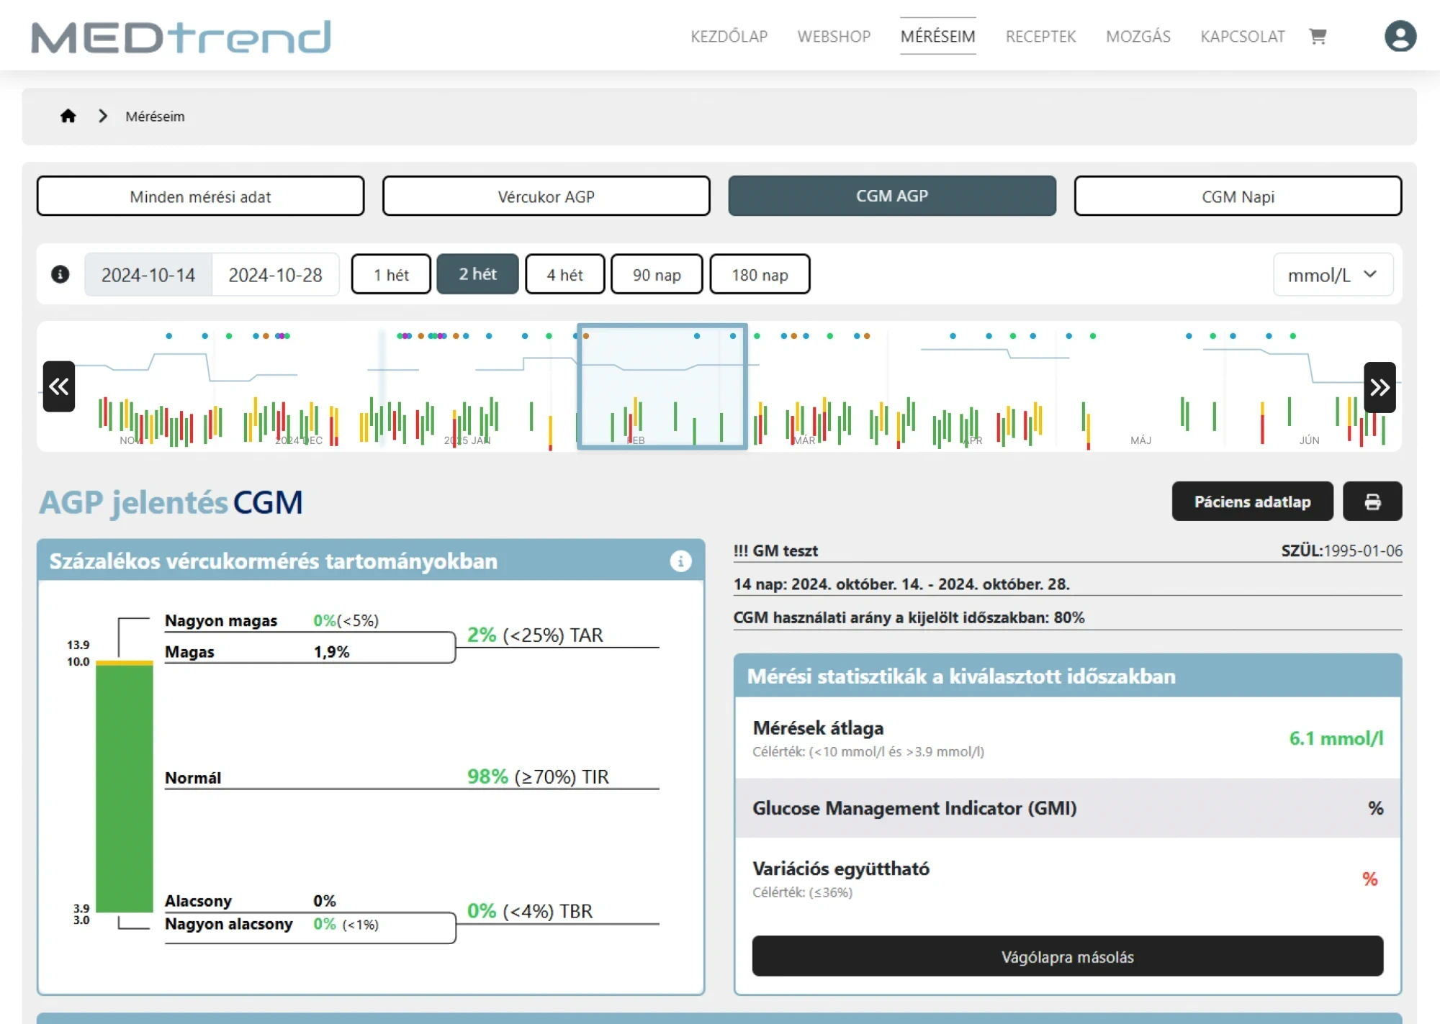Click Vágólapra másolás button
Viewport: 1440px width, 1024px height.
click(1067, 956)
